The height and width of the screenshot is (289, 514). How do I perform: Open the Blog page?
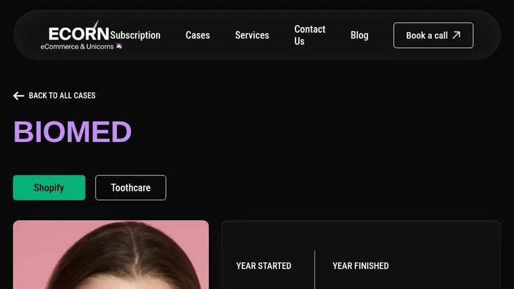coord(359,35)
